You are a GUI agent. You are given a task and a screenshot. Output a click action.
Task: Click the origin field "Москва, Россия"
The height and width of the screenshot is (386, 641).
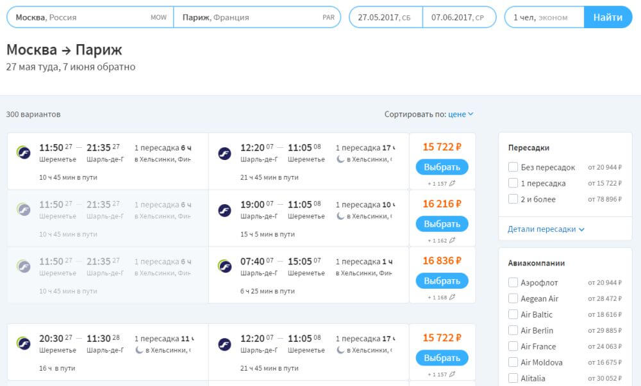click(x=90, y=17)
